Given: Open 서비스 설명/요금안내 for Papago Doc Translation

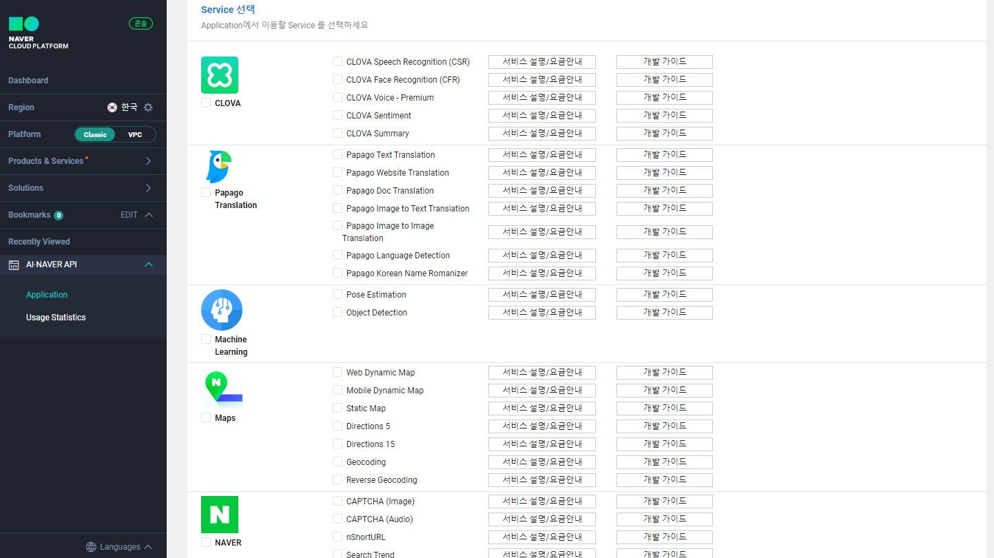Looking at the screenshot, I should [x=542, y=191].
